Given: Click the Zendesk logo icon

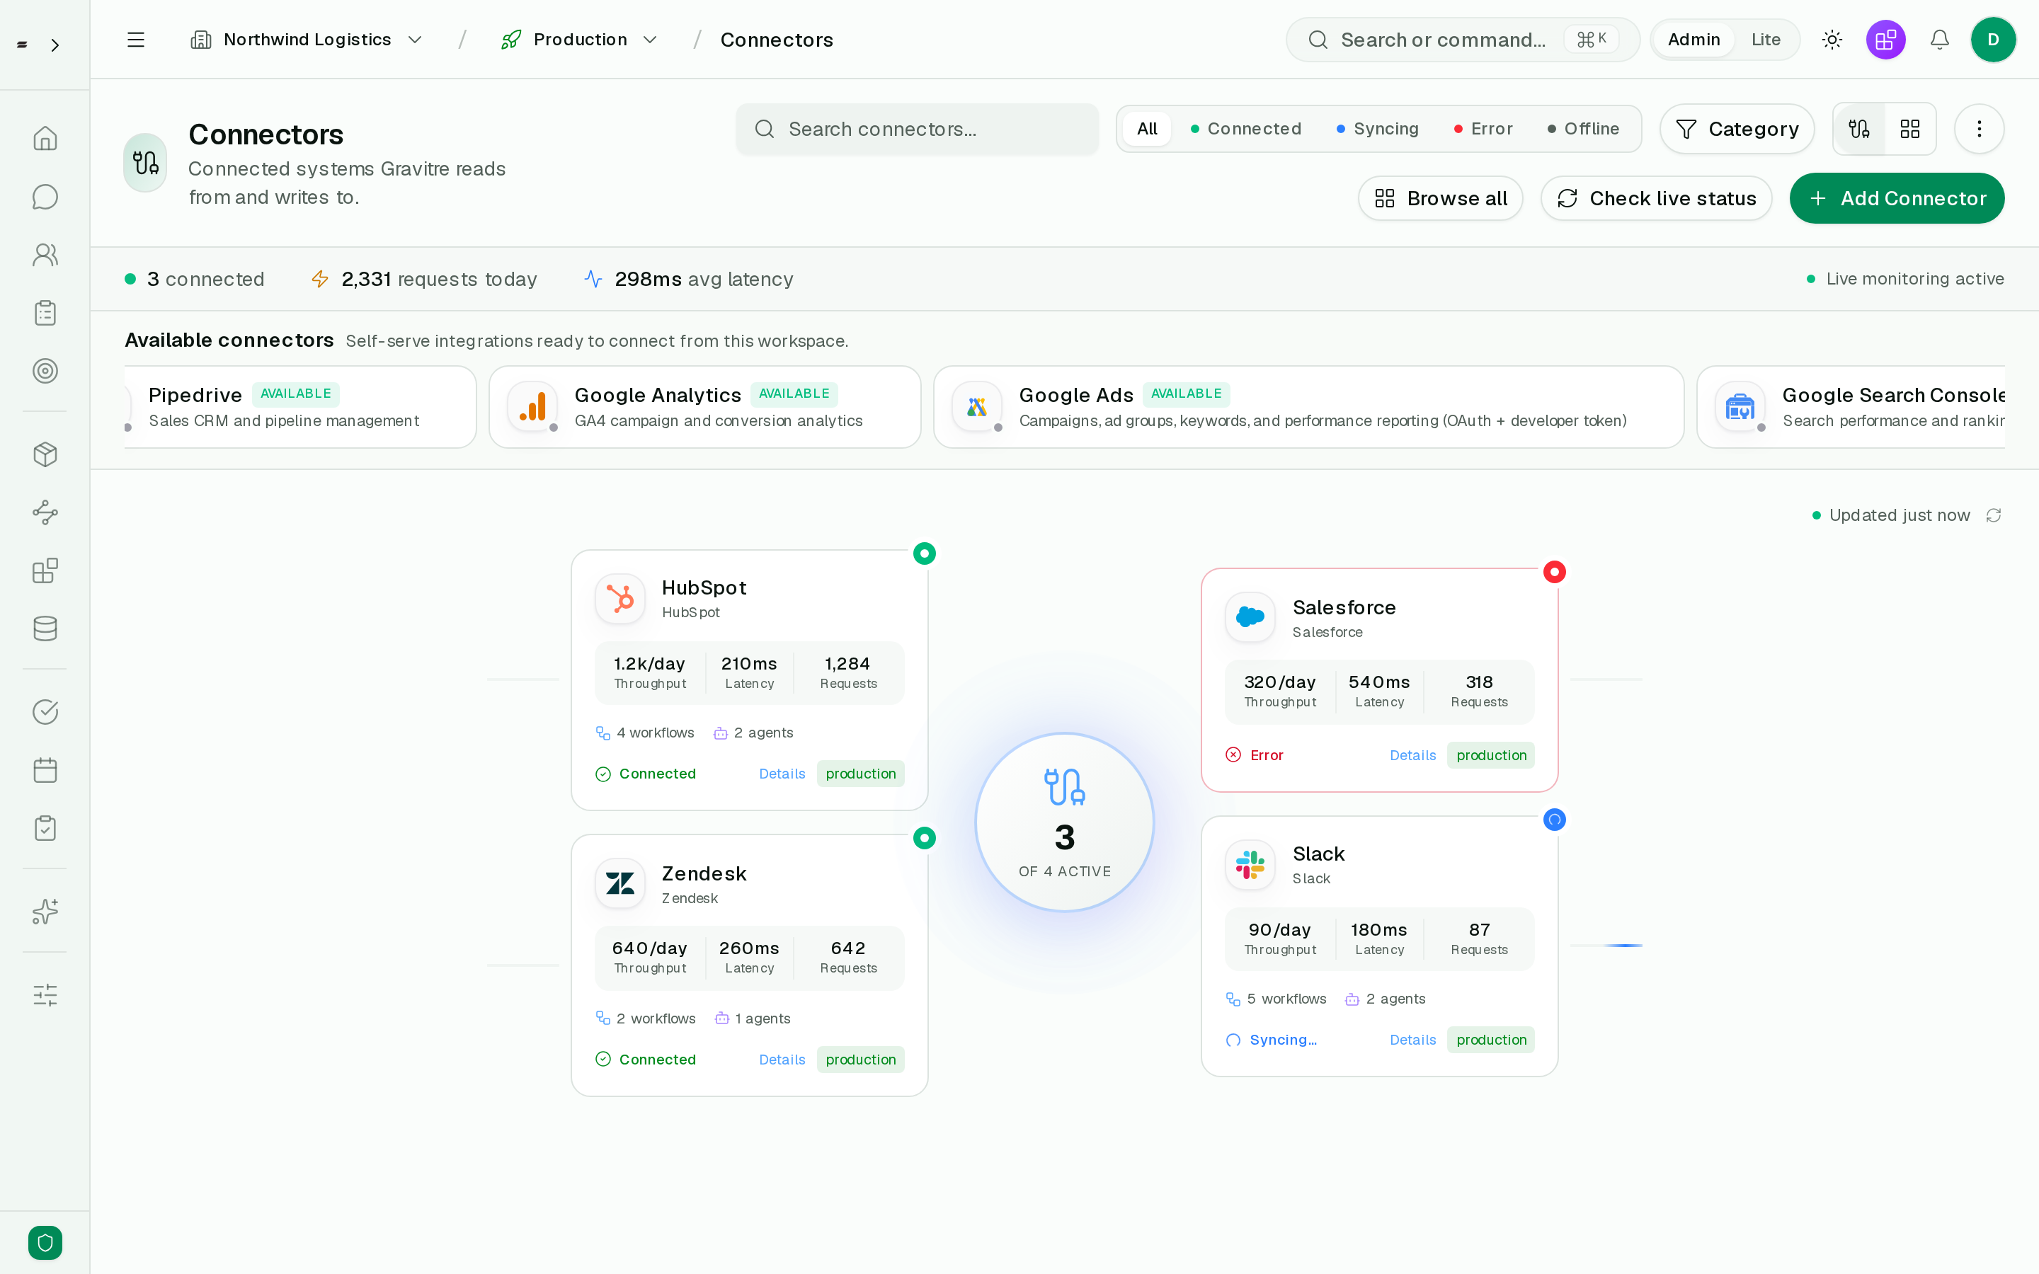Looking at the screenshot, I should click(x=620, y=883).
